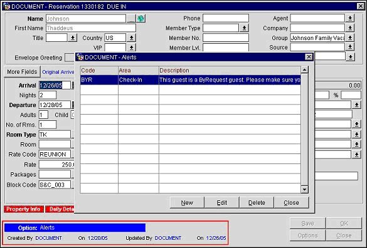The height and width of the screenshot is (248, 367).
Task: Open the Agent dropdown arrow
Action: pos(350,18)
